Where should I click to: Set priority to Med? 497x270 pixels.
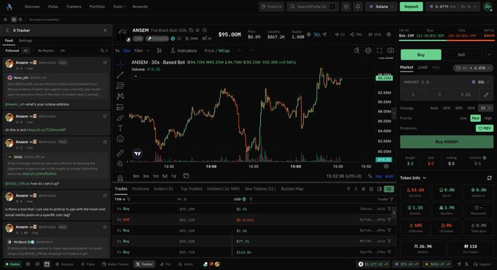click(475, 118)
